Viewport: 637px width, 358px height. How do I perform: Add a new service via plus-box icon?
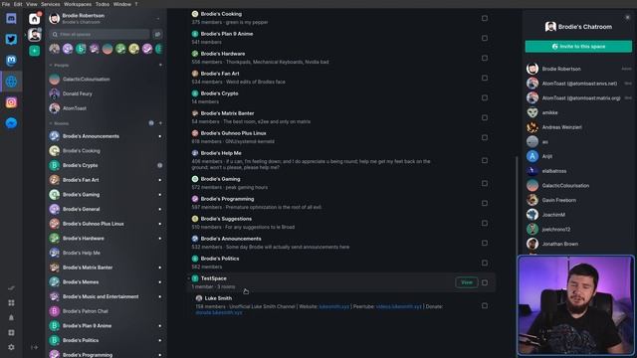[x=11, y=332]
